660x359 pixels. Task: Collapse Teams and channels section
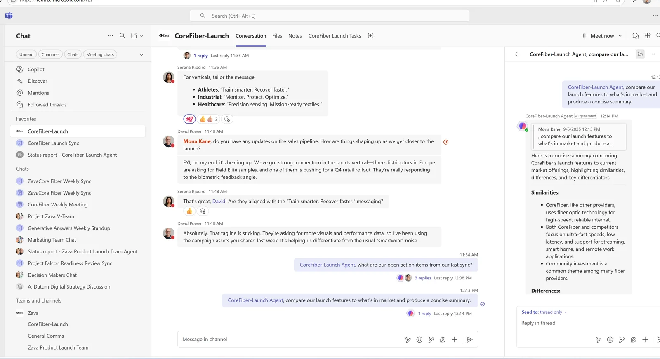pyautogui.click(x=39, y=300)
